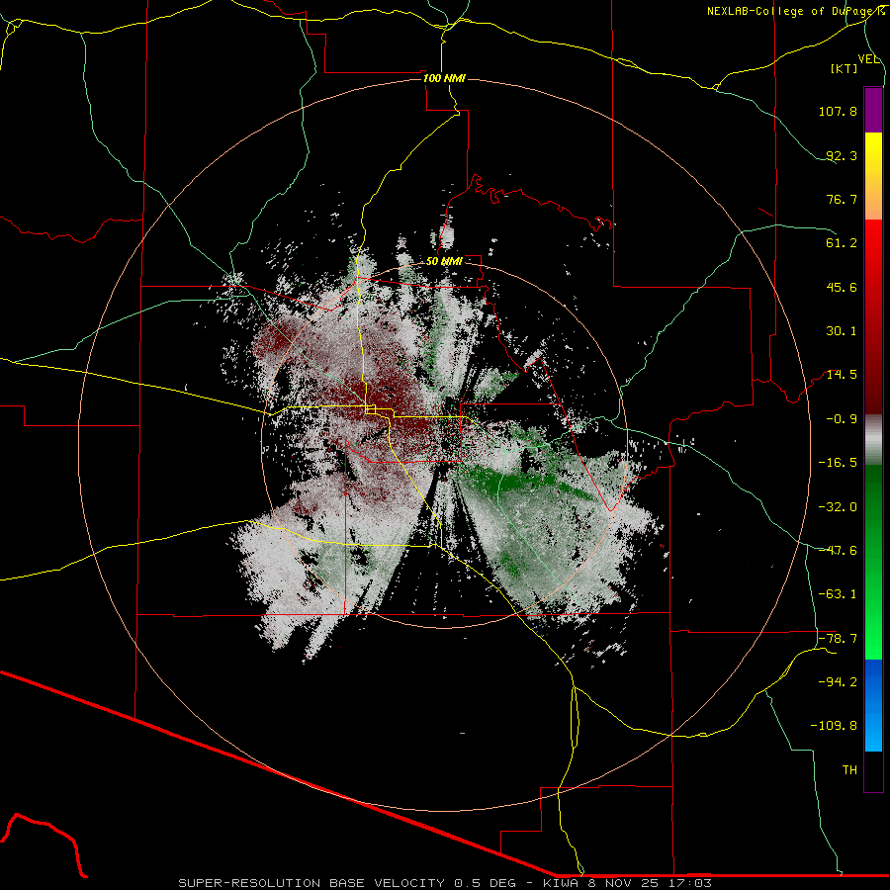Click the -94.2 value on the velocity scale

(x=838, y=681)
